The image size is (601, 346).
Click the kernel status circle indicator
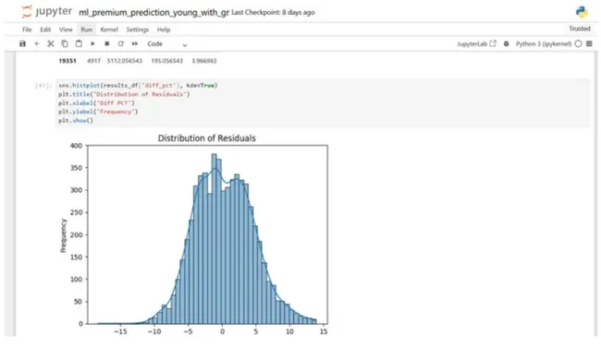pos(579,44)
